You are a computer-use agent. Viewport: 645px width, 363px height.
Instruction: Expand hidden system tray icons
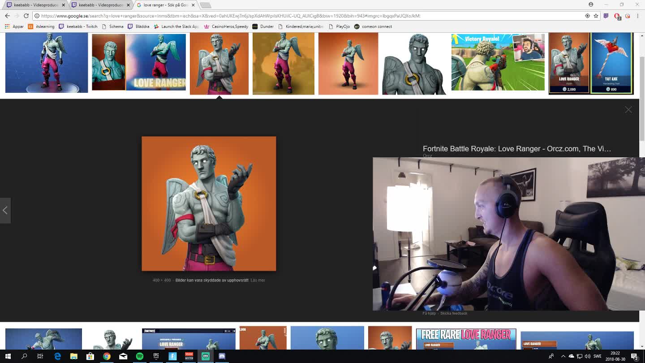click(563, 356)
